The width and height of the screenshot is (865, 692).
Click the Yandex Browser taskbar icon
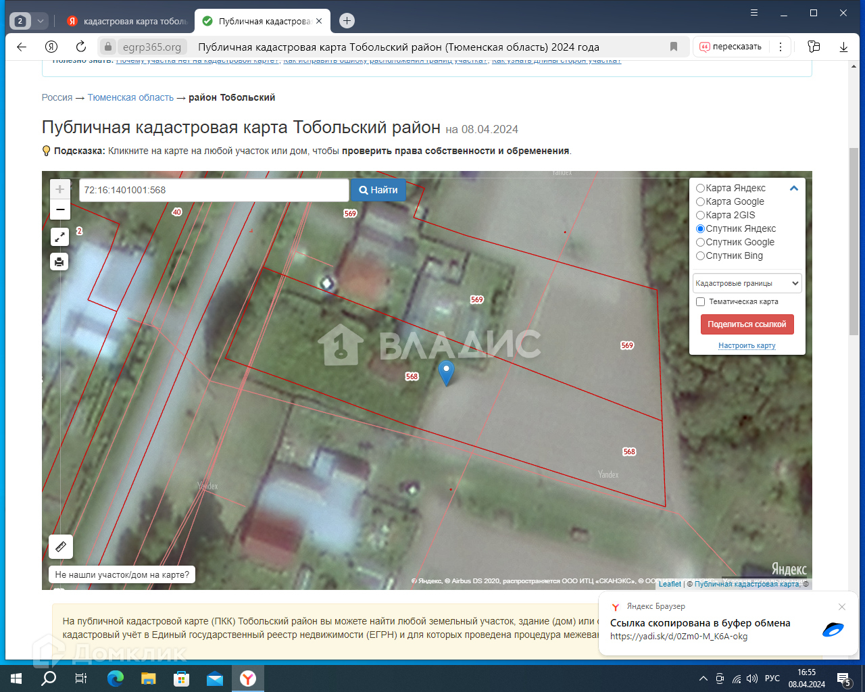pos(248,678)
